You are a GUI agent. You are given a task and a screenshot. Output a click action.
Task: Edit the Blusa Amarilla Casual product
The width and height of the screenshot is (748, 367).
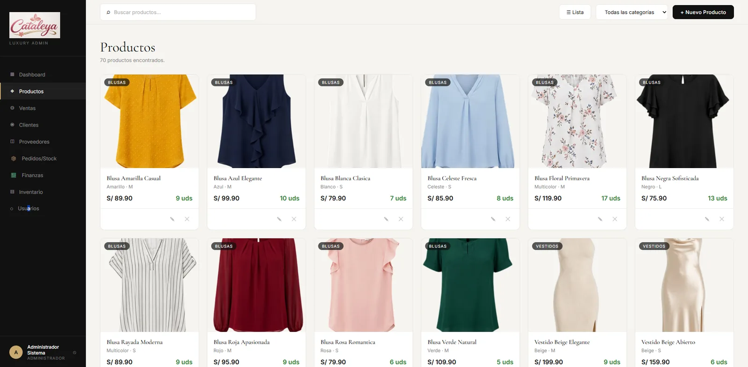click(x=172, y=219)
